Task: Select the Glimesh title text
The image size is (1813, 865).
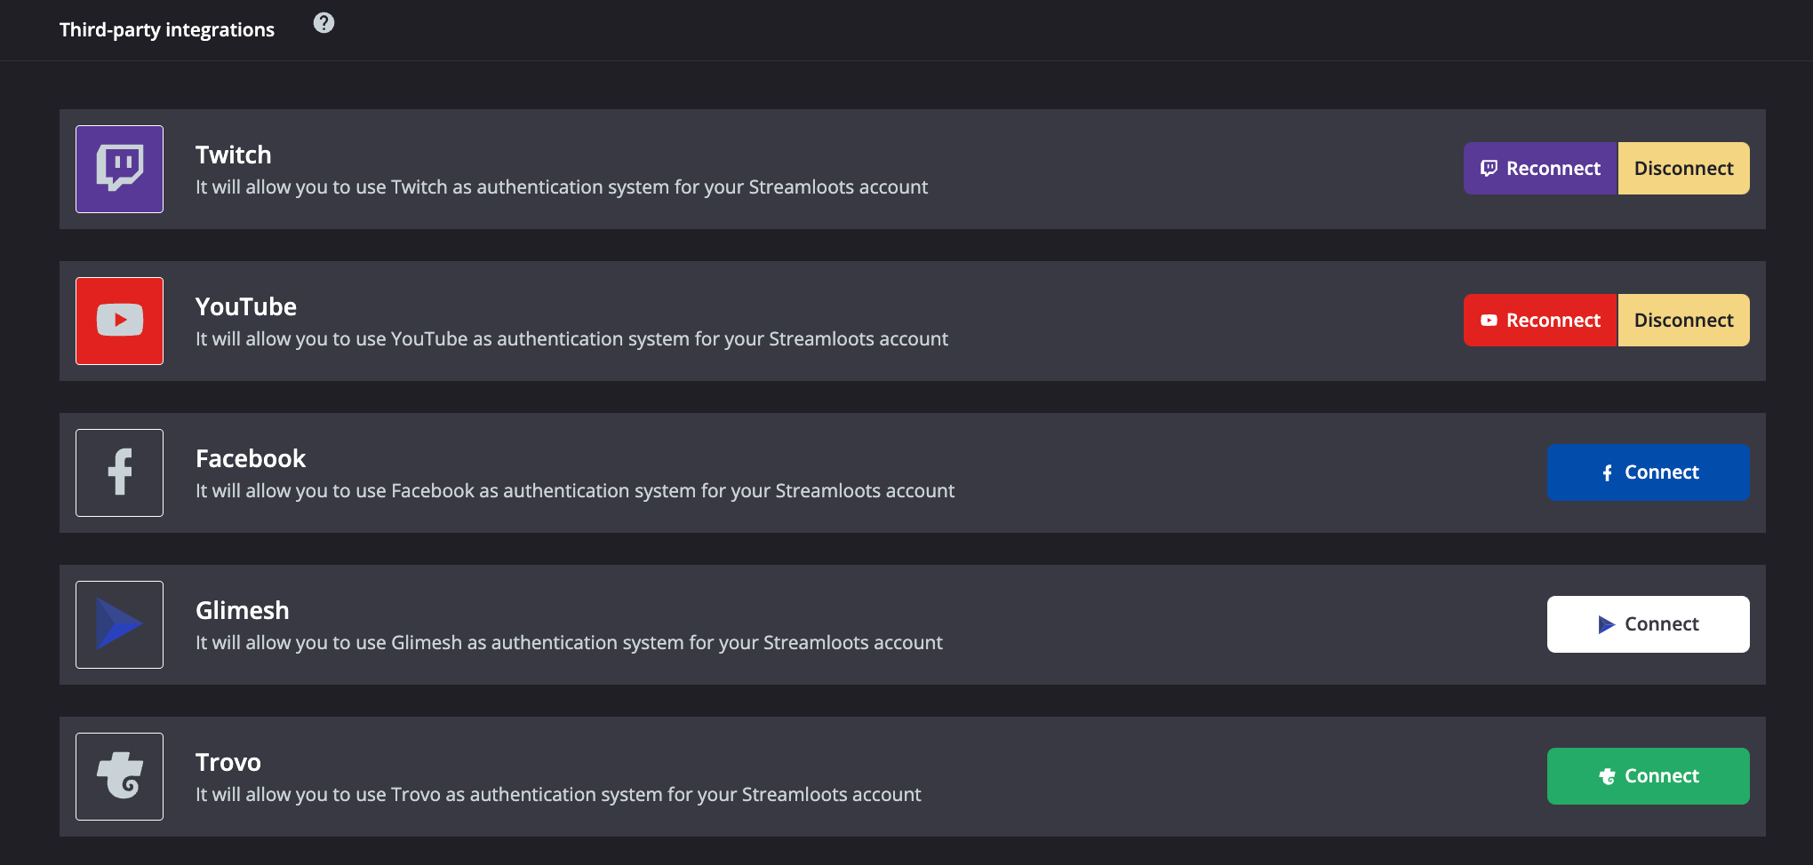Action: pyautogui.click(x=243, y=610)
